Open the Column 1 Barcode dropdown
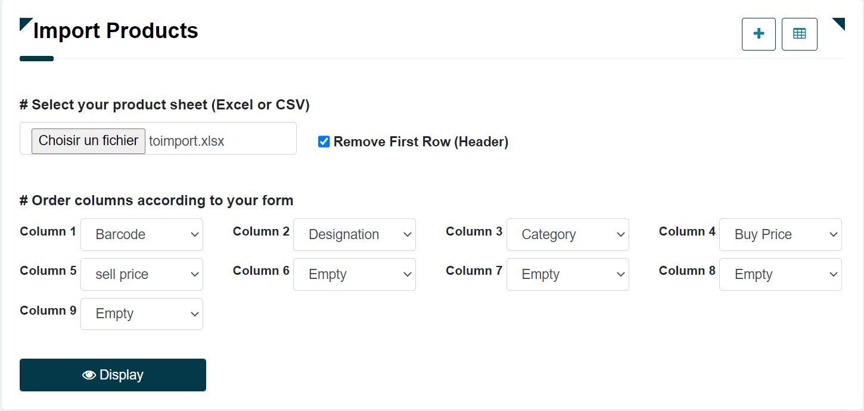Viewport: 864px width, 411px height. [142, 234]
